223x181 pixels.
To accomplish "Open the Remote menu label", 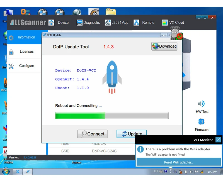I will click(x=148, y=23).
